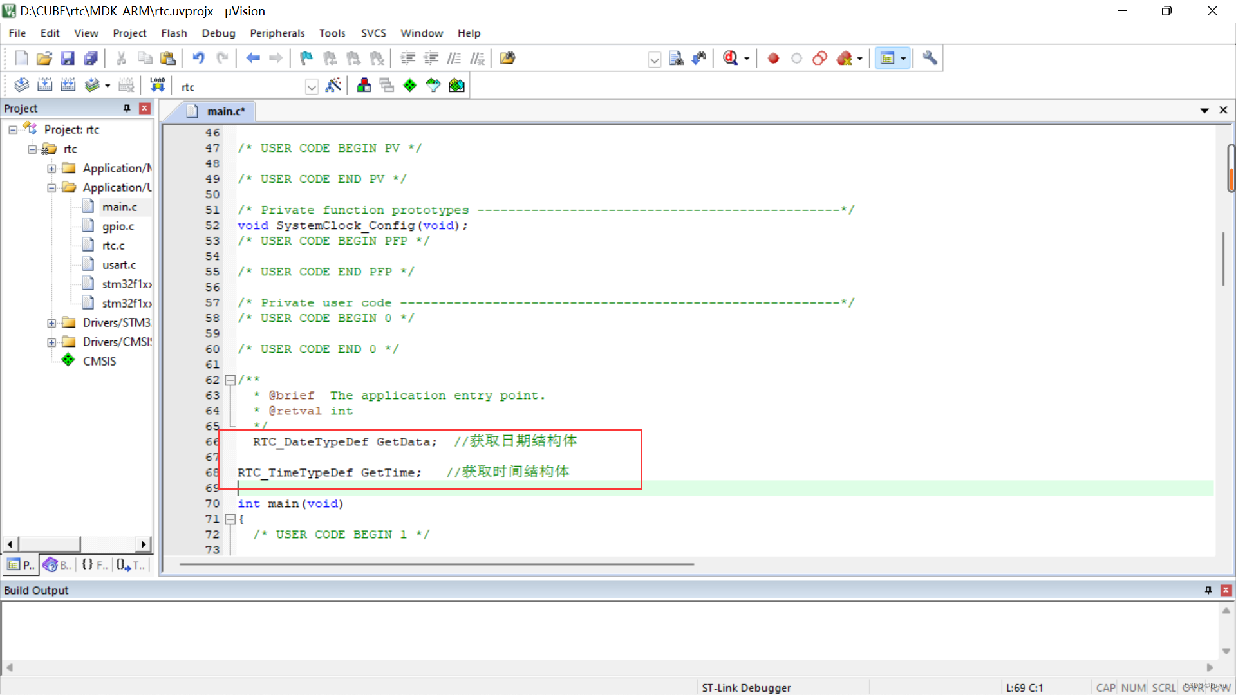Open the File menu
1236x695 pixels.
17,33
